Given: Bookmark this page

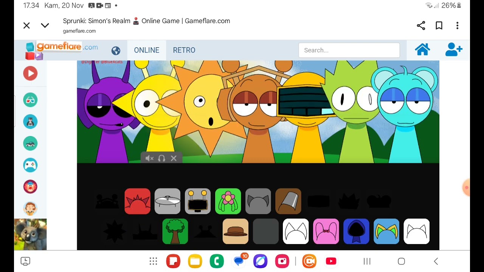Looking at the screenshot, I should tap(439, 25).
